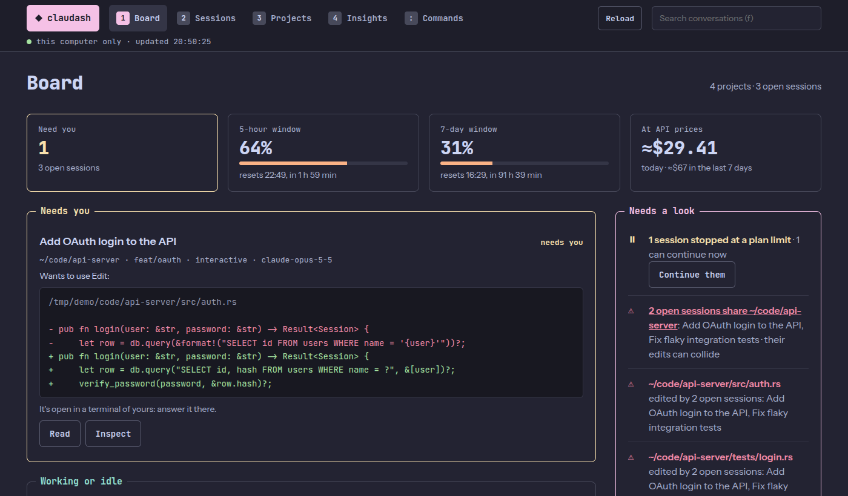848x496 pixels.
Task: Click the ≈$67 in the last 7 days text
Action: click(709, 168)
